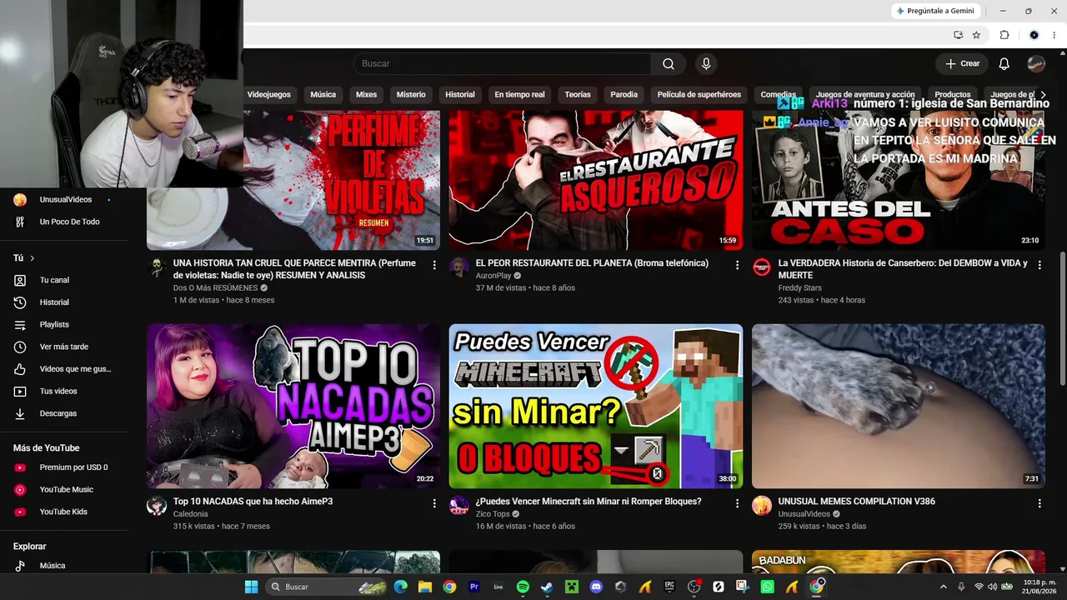Open options menu for the Minecraft sin Minar video
The image size is (1067, 600).
click(737, 503)
